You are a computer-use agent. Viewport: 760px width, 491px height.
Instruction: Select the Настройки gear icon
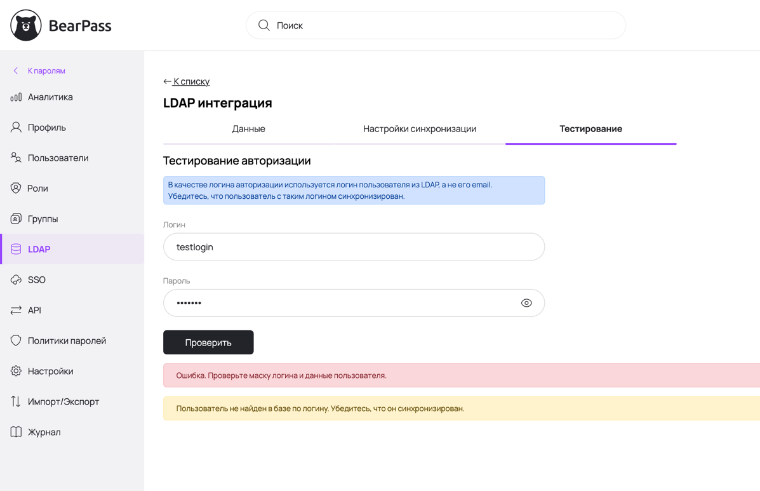tap(15, 371)
